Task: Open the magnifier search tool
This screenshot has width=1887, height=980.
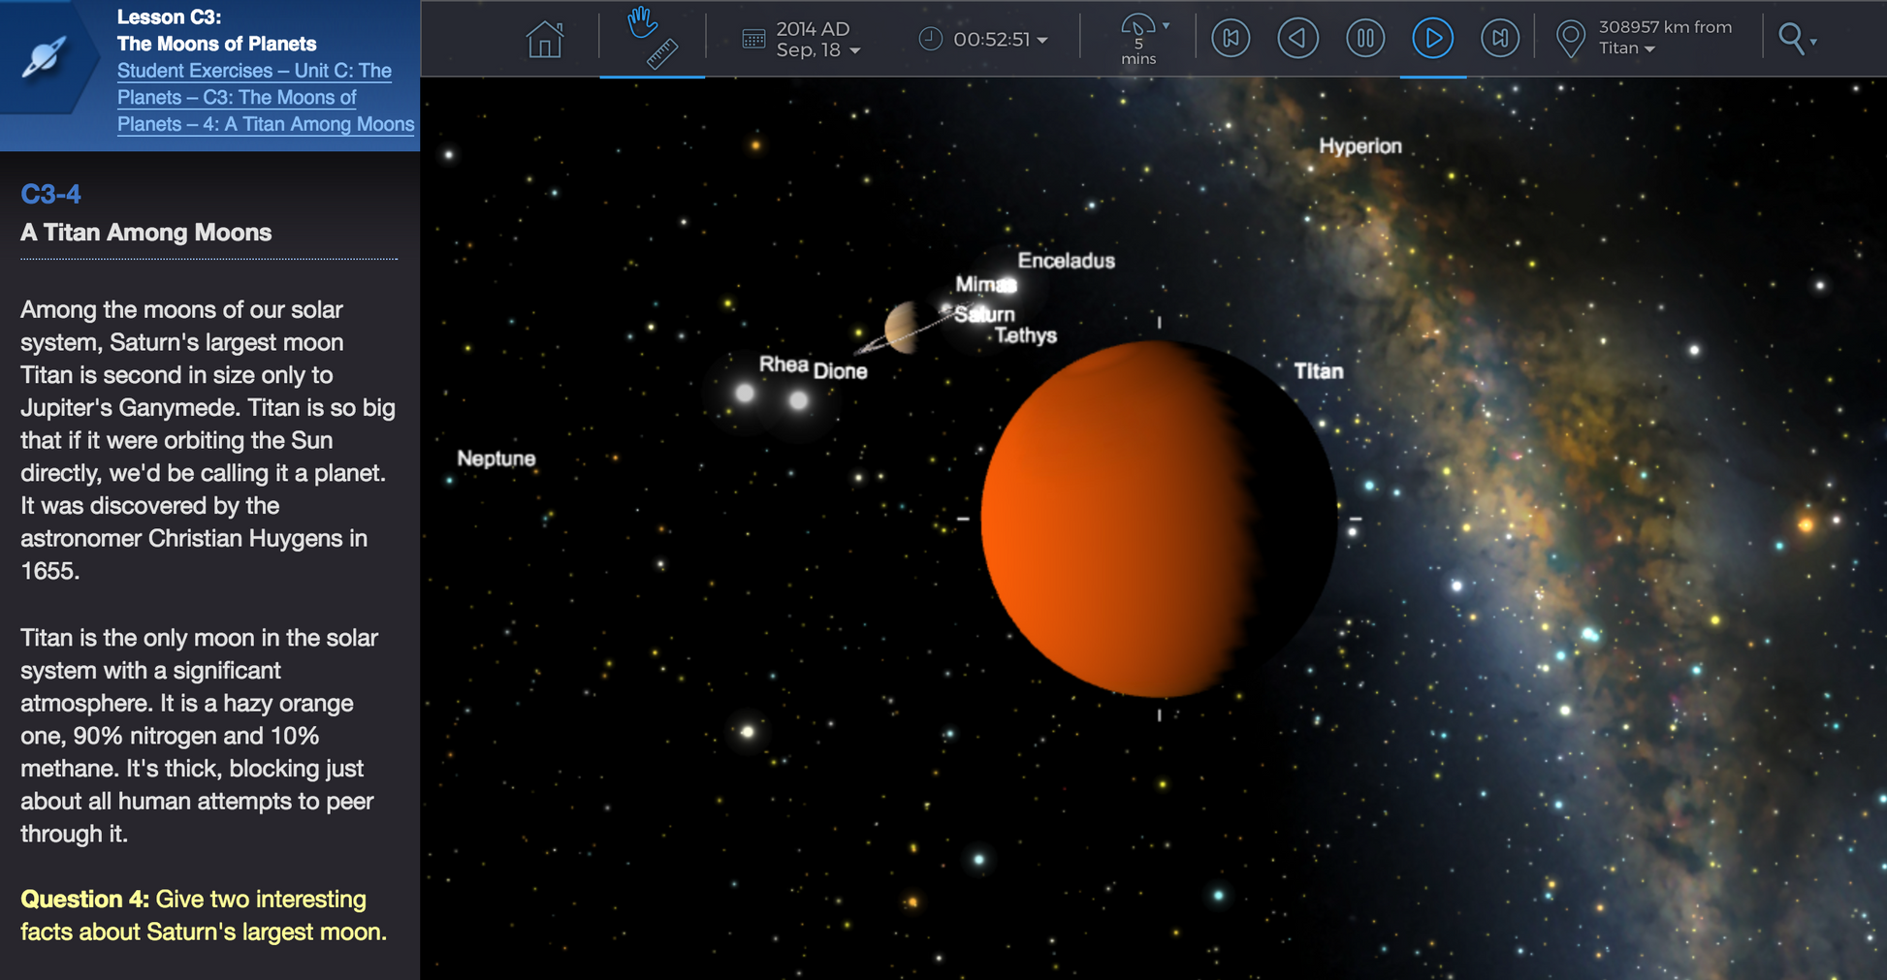Action: [x=1792, y=39]
